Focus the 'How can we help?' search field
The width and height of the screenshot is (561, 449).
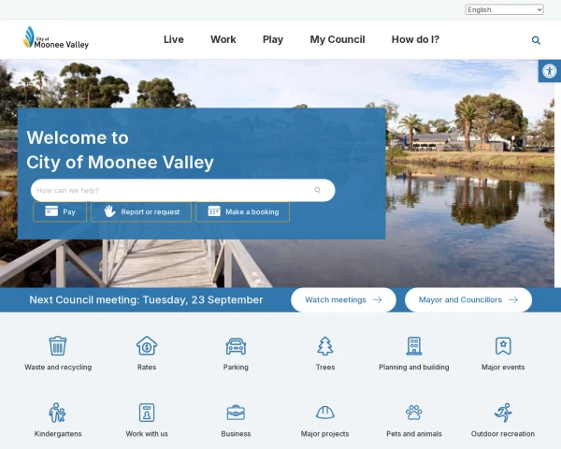183,190
